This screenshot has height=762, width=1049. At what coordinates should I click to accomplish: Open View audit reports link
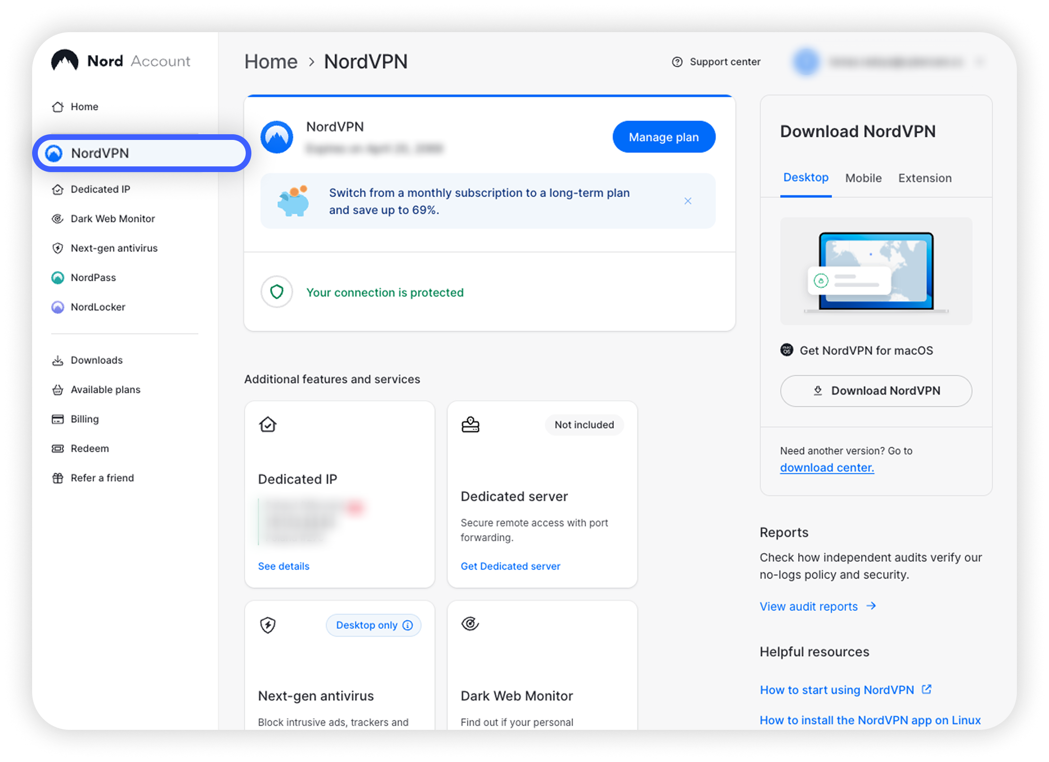[808, 606]
